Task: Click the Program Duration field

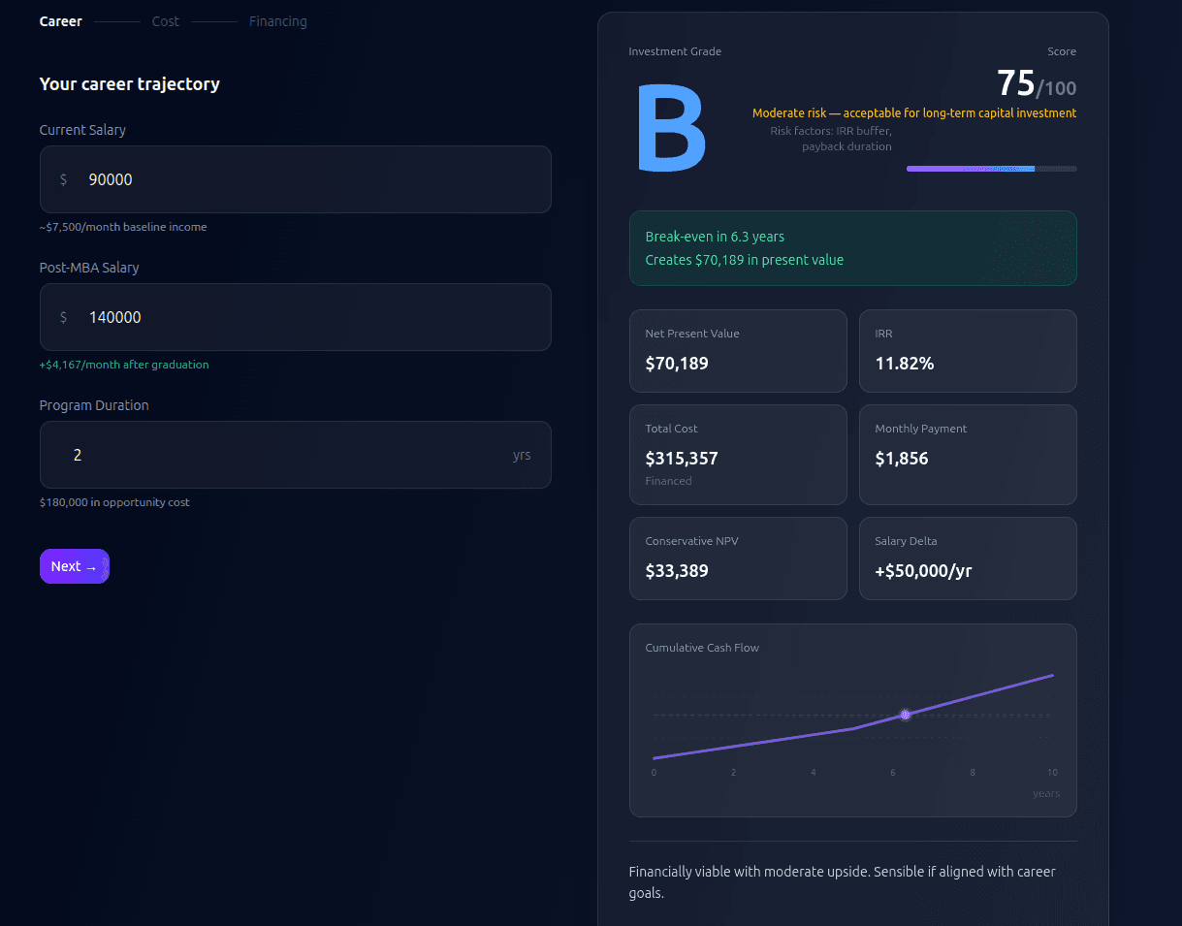Action: click(295, 454)
